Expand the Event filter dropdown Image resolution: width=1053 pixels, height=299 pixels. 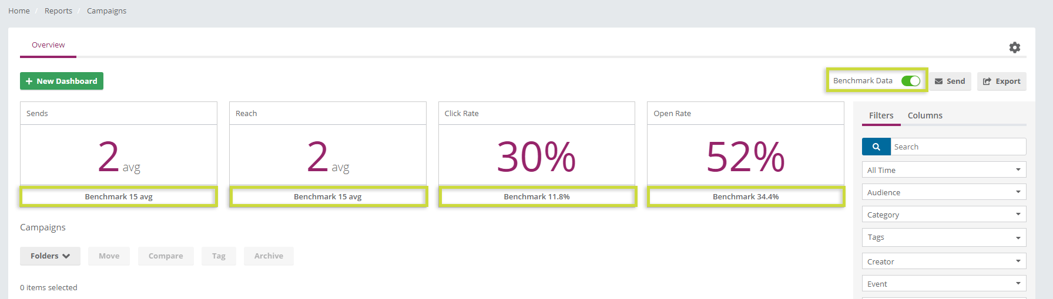coord(944,284)
